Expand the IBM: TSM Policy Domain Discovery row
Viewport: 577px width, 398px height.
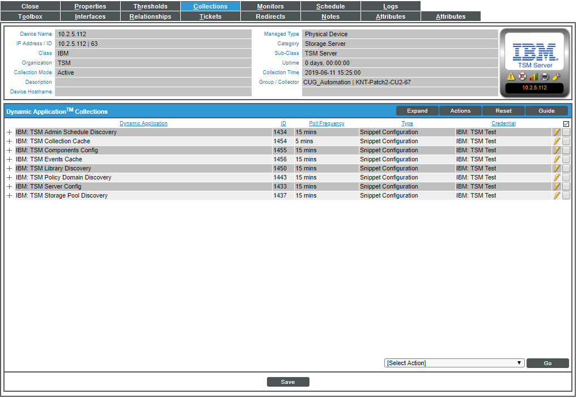pyautogui.click(x=9, y=177)
